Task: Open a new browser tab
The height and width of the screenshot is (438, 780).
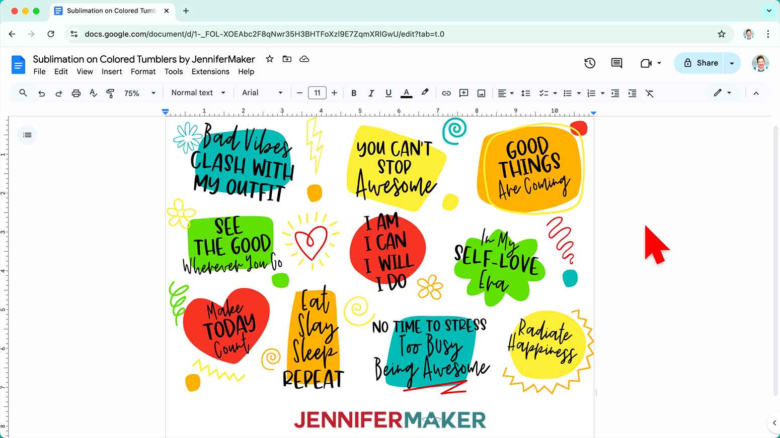Action: (186, 11)
